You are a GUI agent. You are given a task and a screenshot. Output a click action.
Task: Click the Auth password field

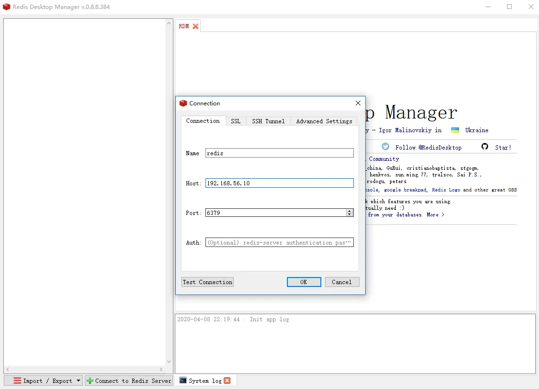tap(279, 243)
